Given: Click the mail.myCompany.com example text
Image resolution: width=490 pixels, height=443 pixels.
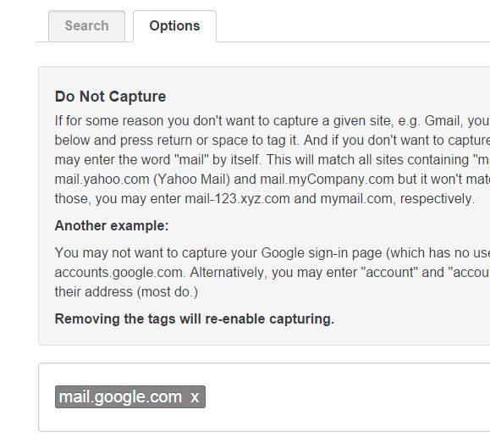Looking at the screenshot, I should coord(327,180).
